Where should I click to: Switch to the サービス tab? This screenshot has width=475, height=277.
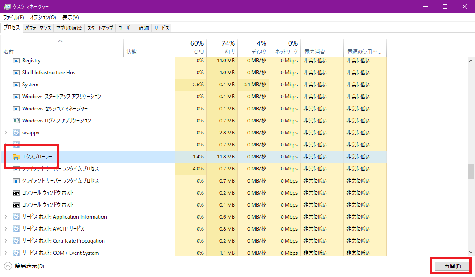pos(161,28)
